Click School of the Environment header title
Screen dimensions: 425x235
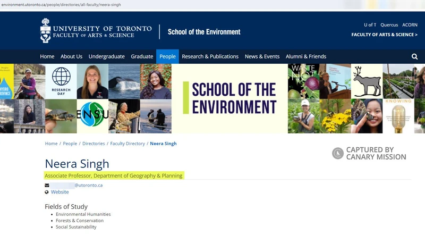(204, 32)
